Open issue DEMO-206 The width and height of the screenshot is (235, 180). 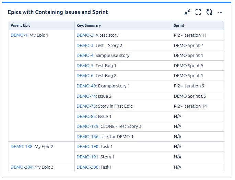87,167
